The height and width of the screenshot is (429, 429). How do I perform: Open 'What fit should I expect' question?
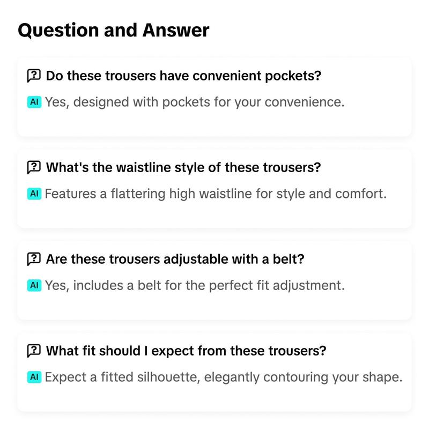186,351
